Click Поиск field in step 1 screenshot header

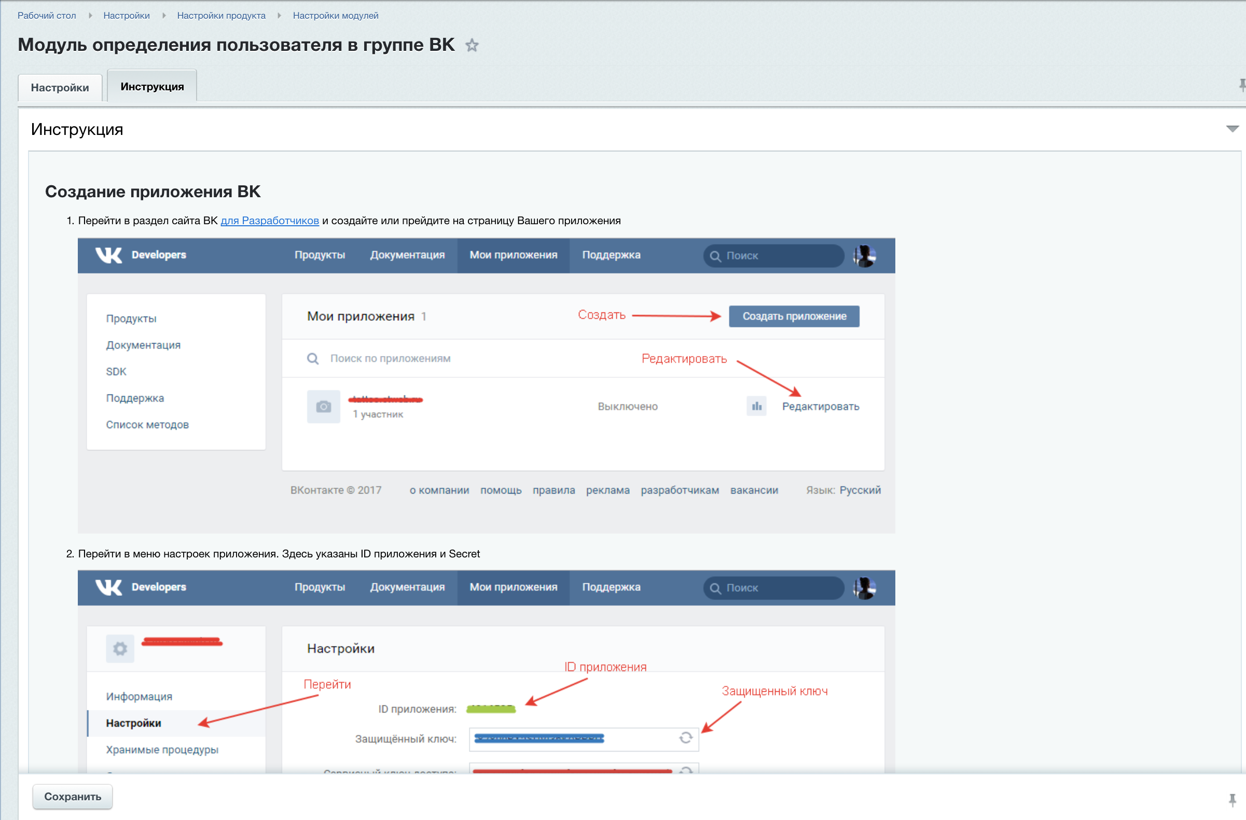(774, 255)
